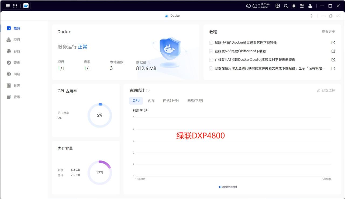Open the 管理 management section
Screen dimensions: 345x199
[x=13, y=97]
